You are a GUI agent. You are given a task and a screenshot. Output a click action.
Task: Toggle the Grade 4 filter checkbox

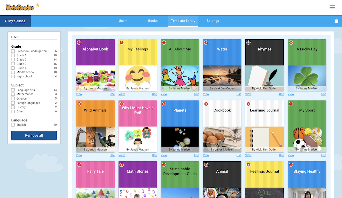(13, 68)
